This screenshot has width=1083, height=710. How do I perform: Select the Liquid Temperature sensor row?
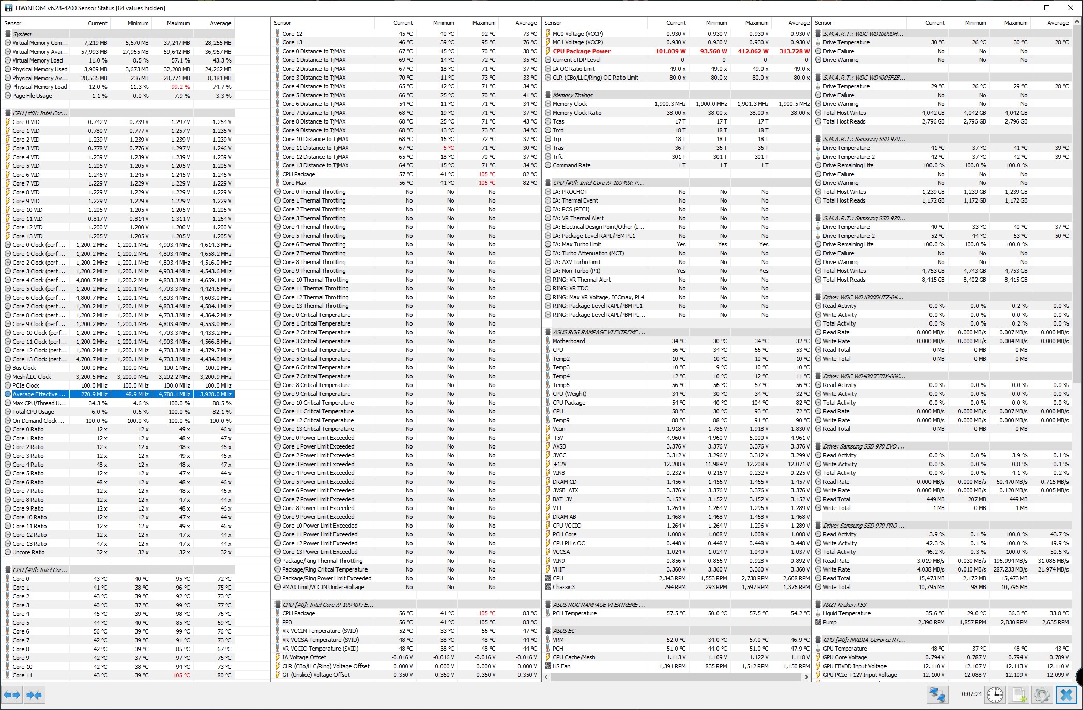tap(846, 613)
